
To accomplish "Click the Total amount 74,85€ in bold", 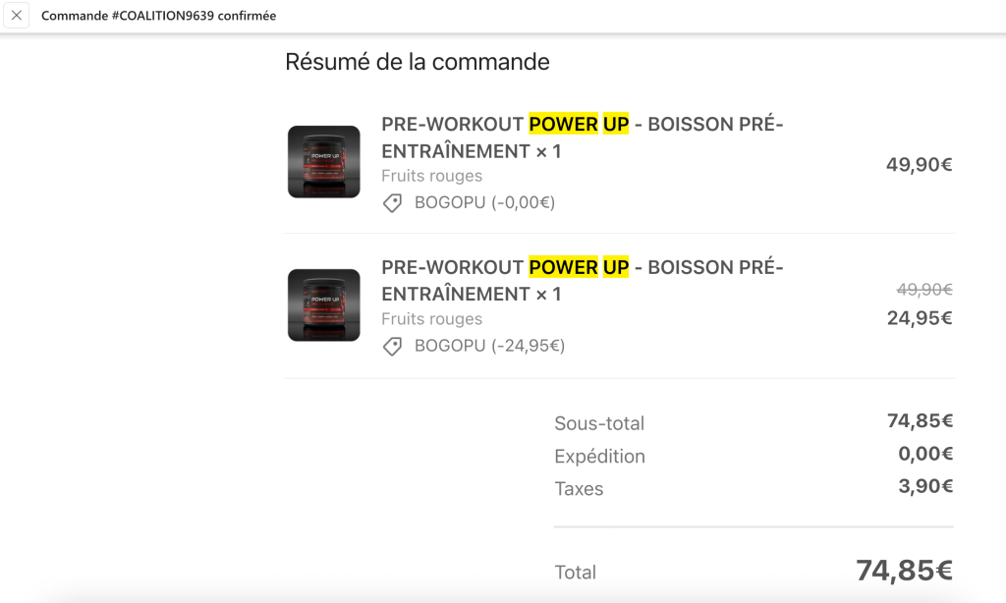I will [904, 571].
